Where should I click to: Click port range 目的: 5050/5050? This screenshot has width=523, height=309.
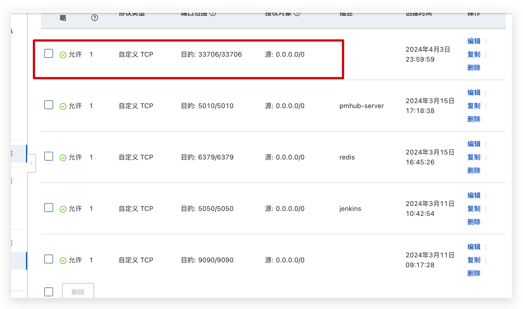point(207,209)
